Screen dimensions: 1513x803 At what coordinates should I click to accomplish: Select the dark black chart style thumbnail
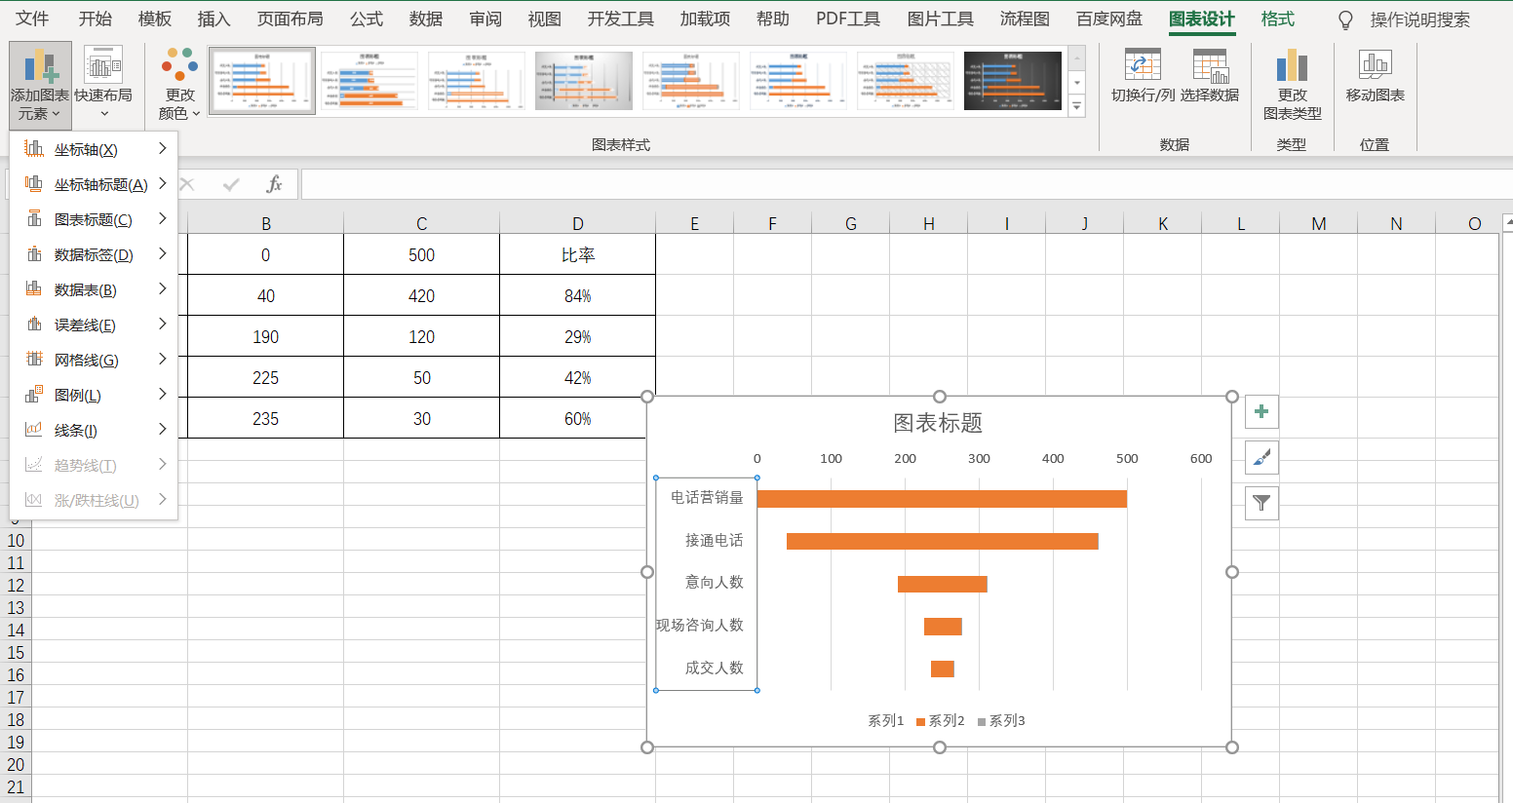point(1013,81)
